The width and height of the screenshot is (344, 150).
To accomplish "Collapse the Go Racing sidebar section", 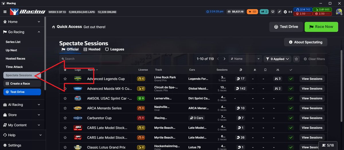I will pos(22,32).
